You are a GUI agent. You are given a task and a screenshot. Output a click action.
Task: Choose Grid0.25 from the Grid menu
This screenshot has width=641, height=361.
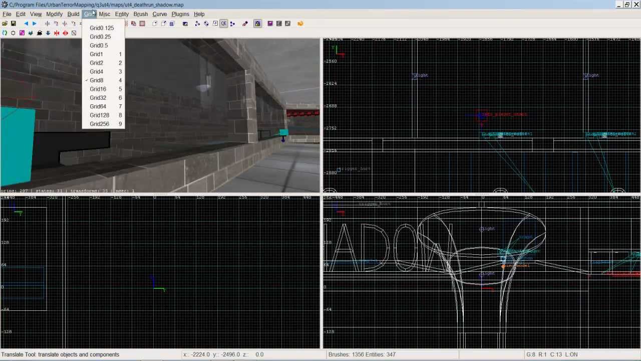click(103, 37)
